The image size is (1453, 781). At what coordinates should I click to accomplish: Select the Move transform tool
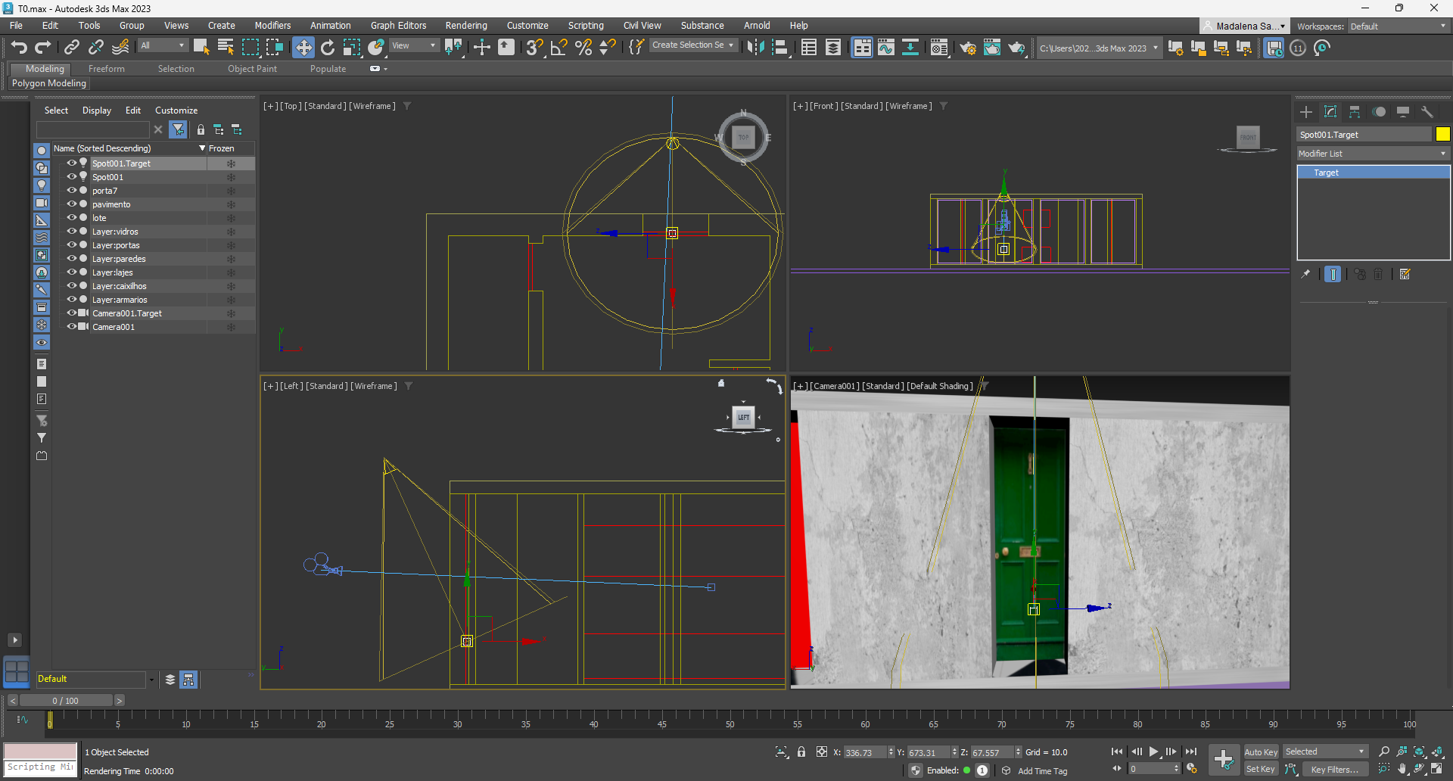(303, 48)
